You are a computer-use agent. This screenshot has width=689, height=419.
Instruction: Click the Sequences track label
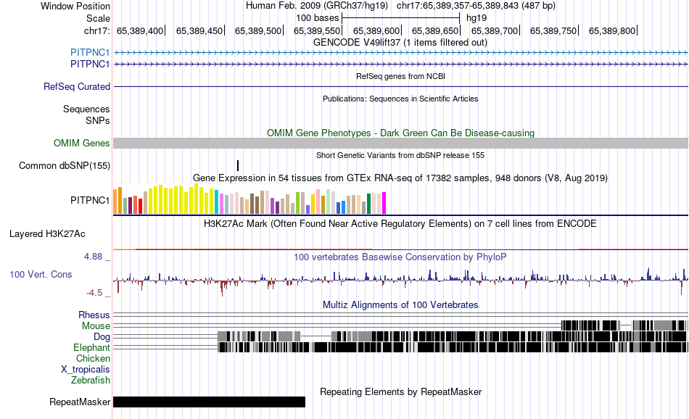[x=86, y=109]
